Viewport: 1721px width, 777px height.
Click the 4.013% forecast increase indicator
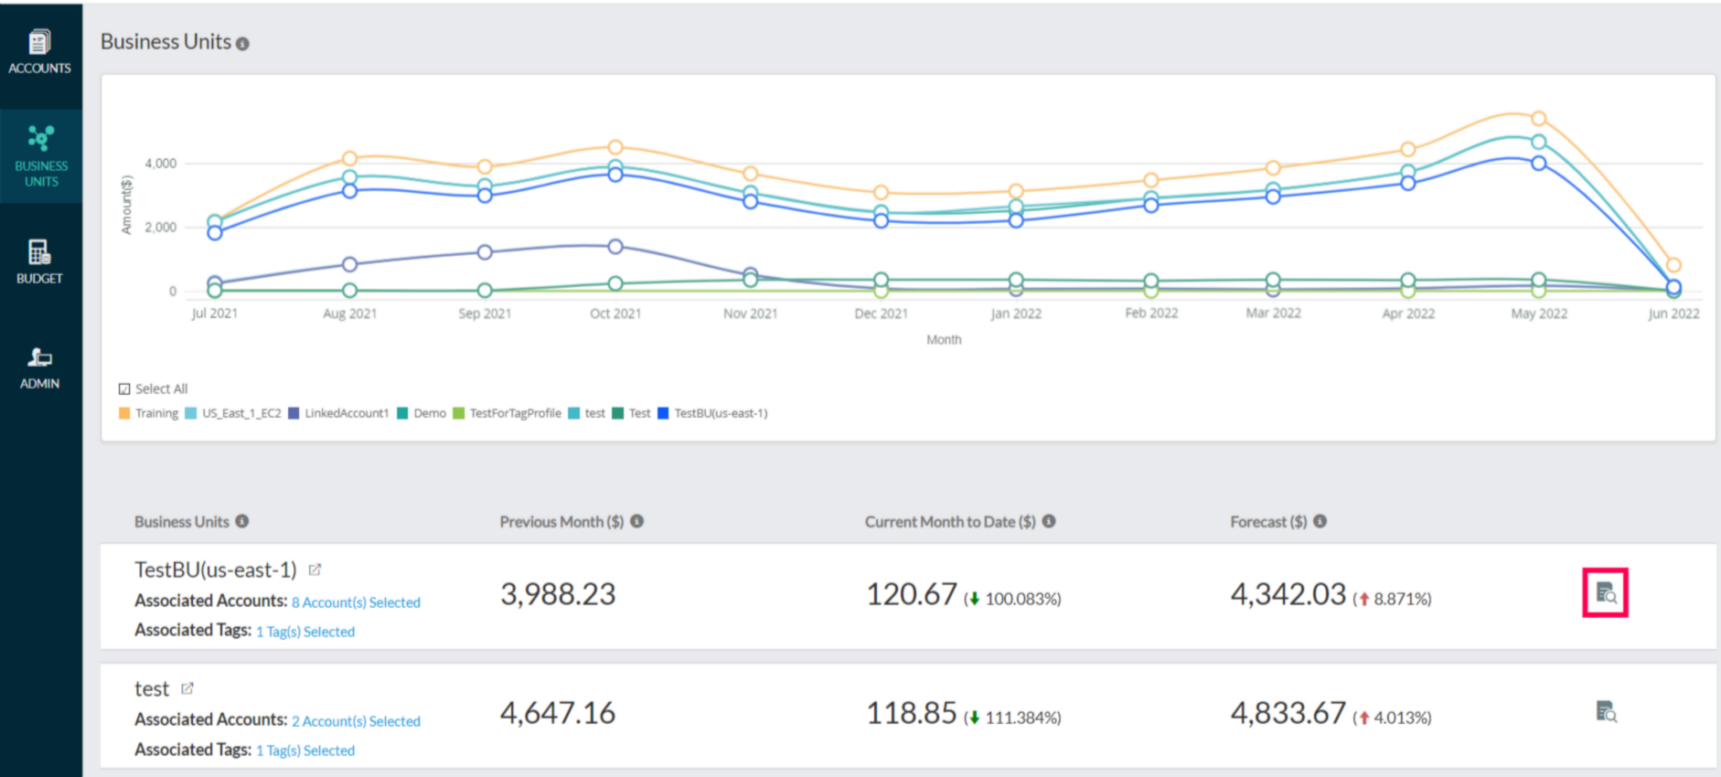(1392, 718)
